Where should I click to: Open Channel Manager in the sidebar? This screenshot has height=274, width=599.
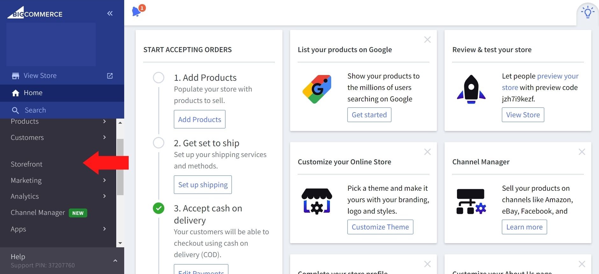38,213
